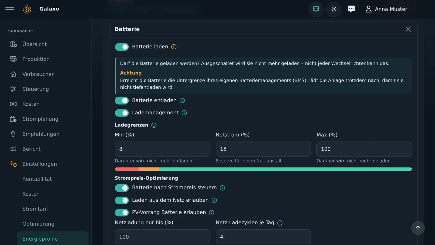Show info for Batterie nach Strompreis steuern
The image size is (435, 245).
222,188
